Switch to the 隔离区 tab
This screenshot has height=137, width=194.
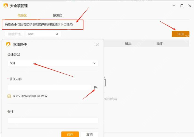click(x=58, y=16)
